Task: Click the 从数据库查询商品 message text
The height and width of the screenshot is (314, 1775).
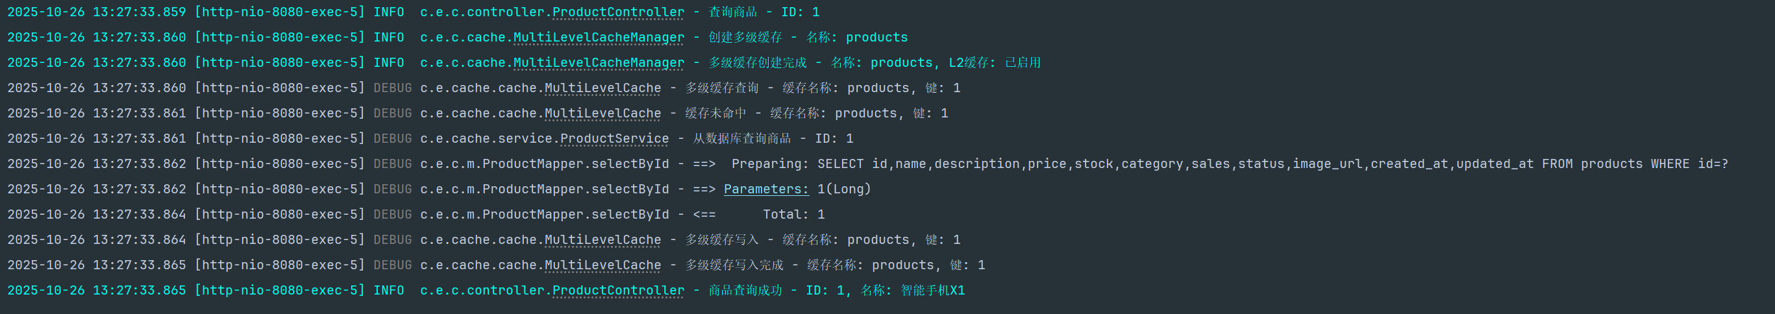Action: pyautogui.click(x=741, y=139)
